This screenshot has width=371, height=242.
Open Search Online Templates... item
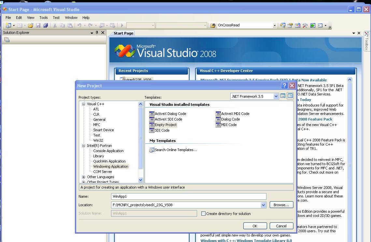(173, 150)
